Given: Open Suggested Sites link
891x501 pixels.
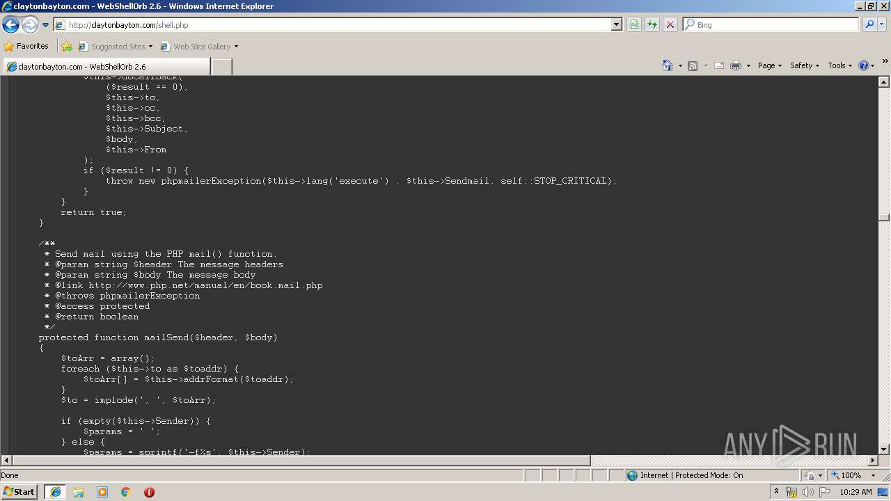Looking at the screenshot, I should click(x=115, y=47).
